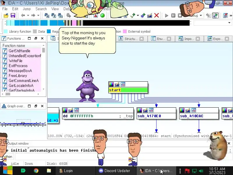Open back-history dropdown arrow
Viewport: 233px width, 175px height.
[28, 15]
